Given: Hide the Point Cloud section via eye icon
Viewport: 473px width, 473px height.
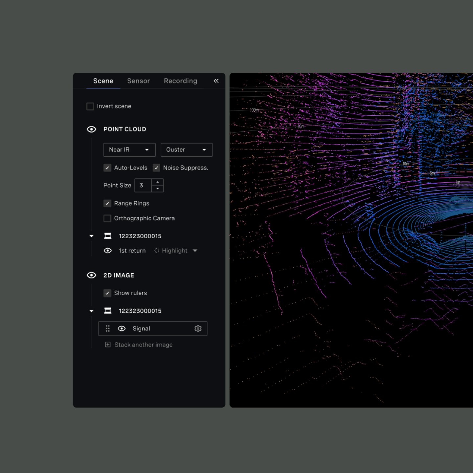Looking at the screenshot, I should click(x=91, y=129).
